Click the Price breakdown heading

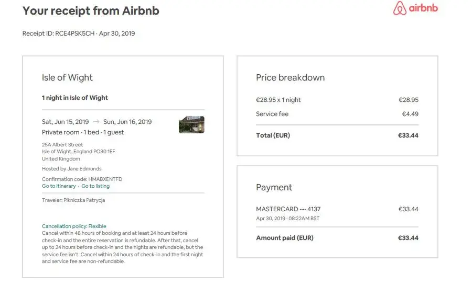pos(290,77)
